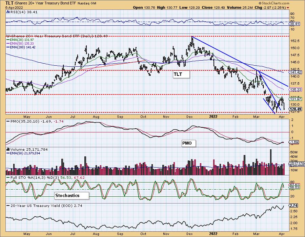Click the 56.53 stochastic axis tag
Screen dimensions: 305x237
pyautogui.click(x=294, y=188)
